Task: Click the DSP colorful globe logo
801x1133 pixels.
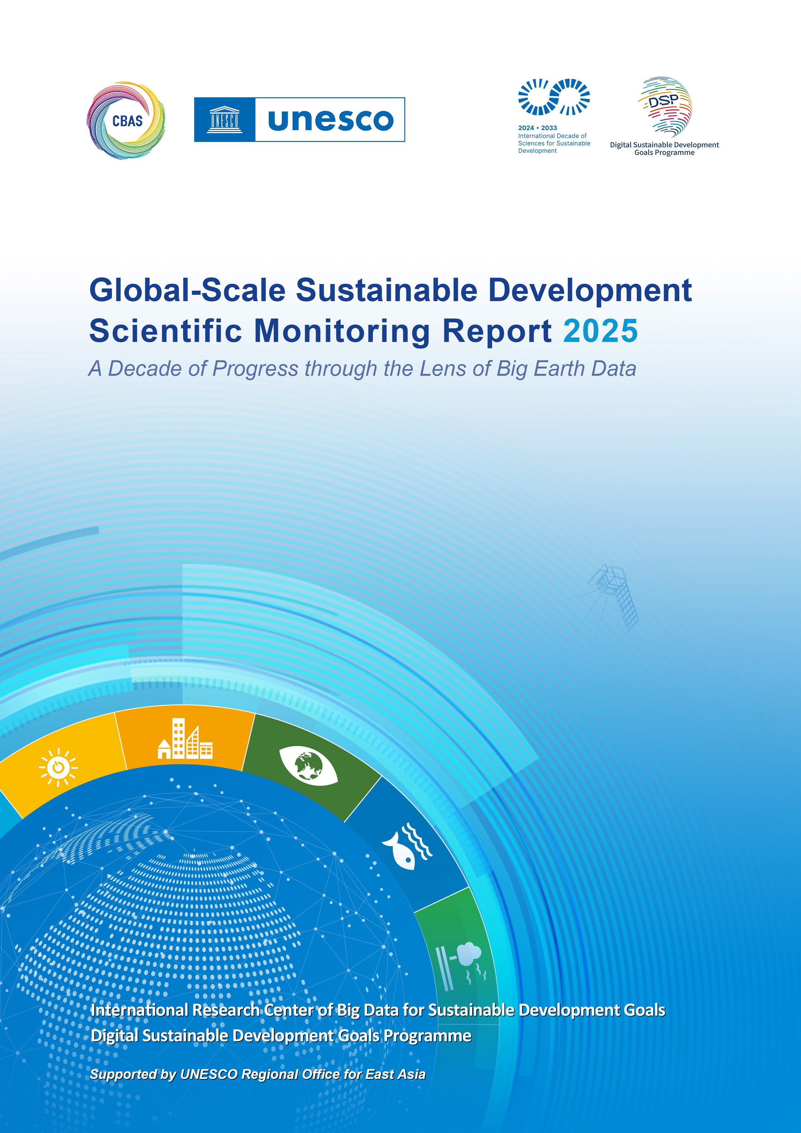Action: (664, 106)
